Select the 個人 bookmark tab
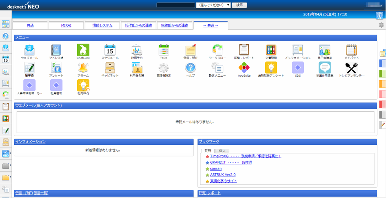The height and width of the screenshot is (198, 386). coord(222,151)
